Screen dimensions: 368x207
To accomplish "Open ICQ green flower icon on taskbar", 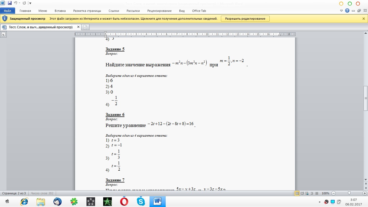I will (74, 201).
